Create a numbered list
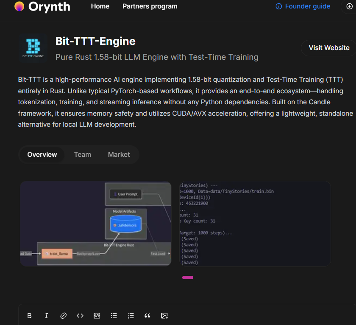This screenshot has height=325, width=356. pos(131,316)
